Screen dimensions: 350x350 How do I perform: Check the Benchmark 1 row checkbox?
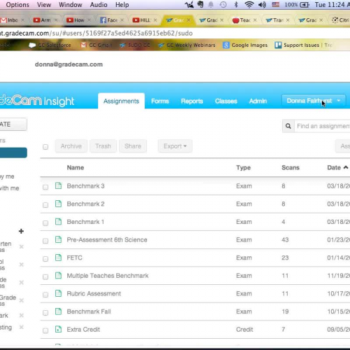(x=45, y=223)
